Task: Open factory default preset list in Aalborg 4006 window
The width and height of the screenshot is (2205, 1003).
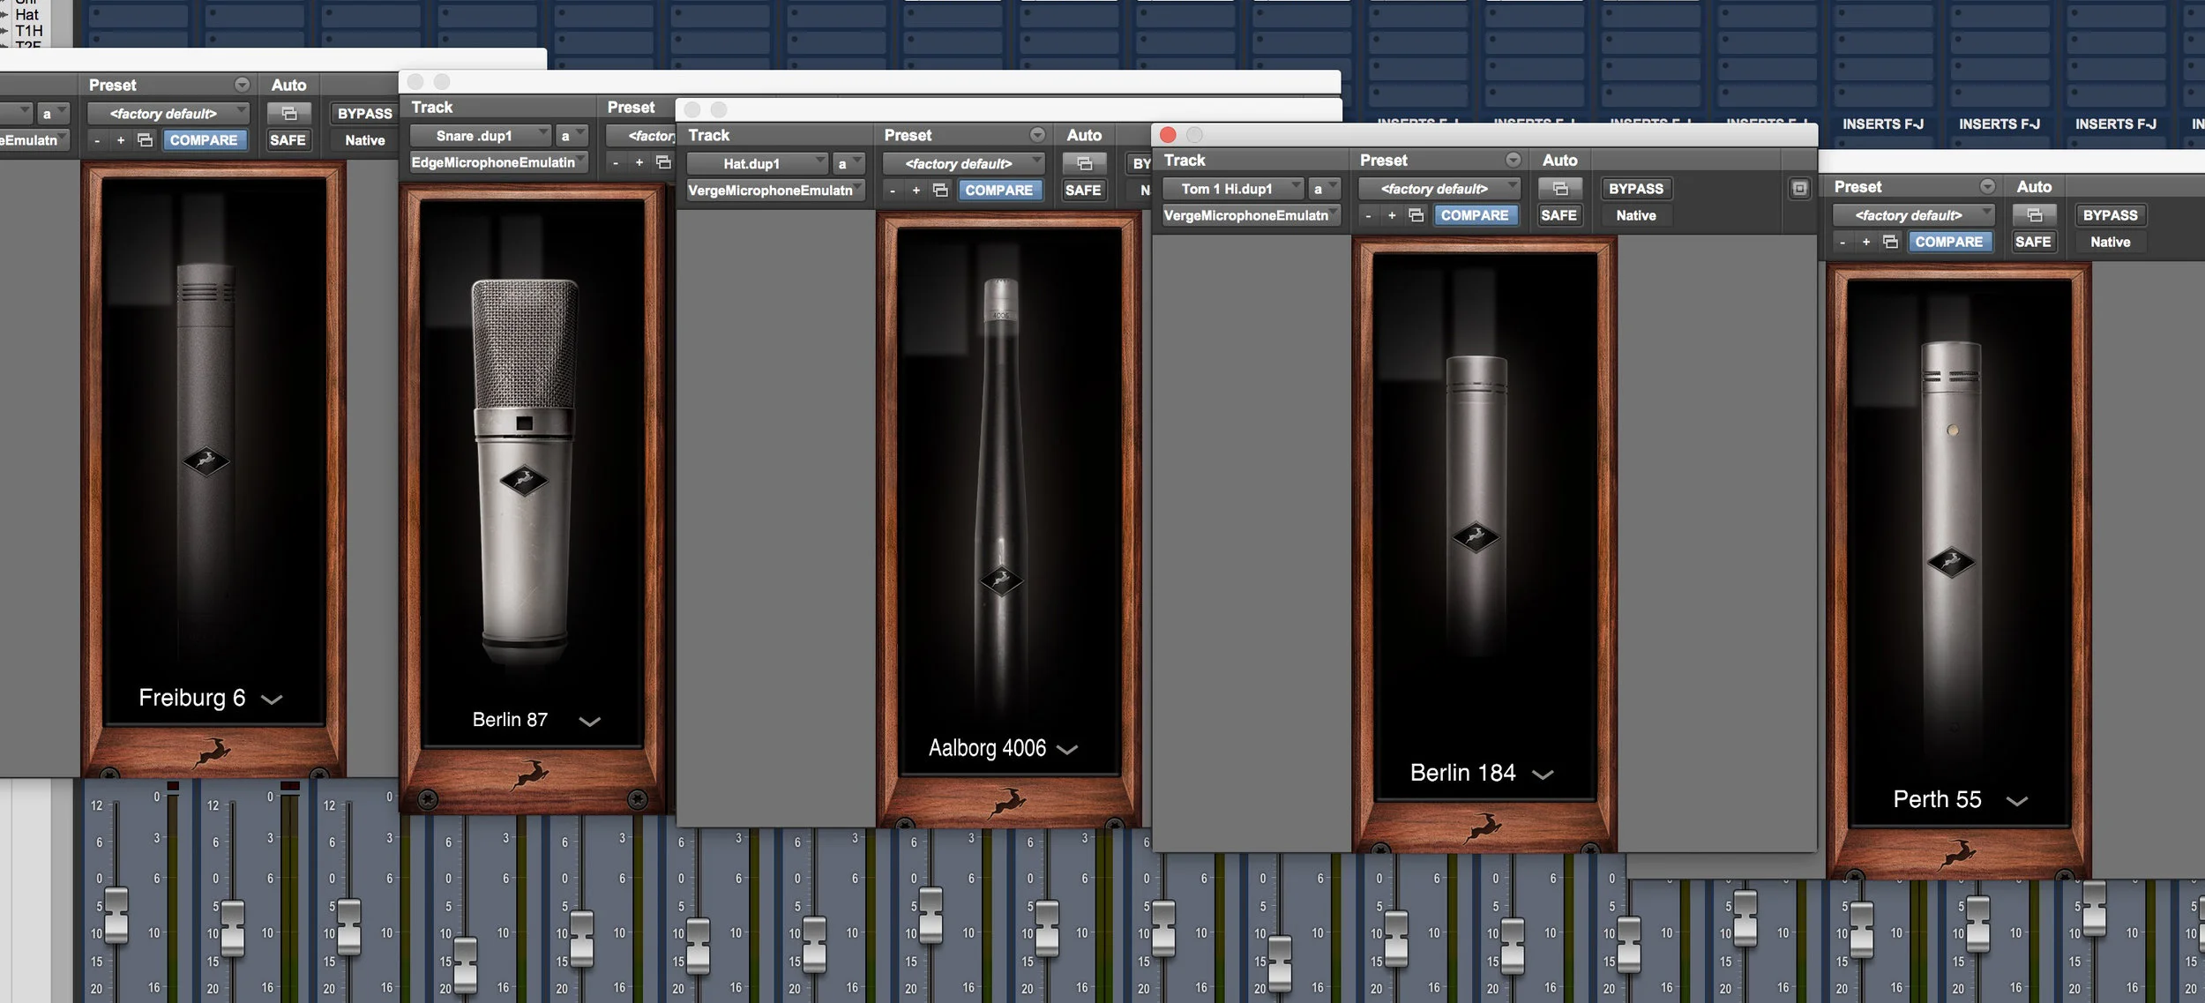Action: (964, 163)
